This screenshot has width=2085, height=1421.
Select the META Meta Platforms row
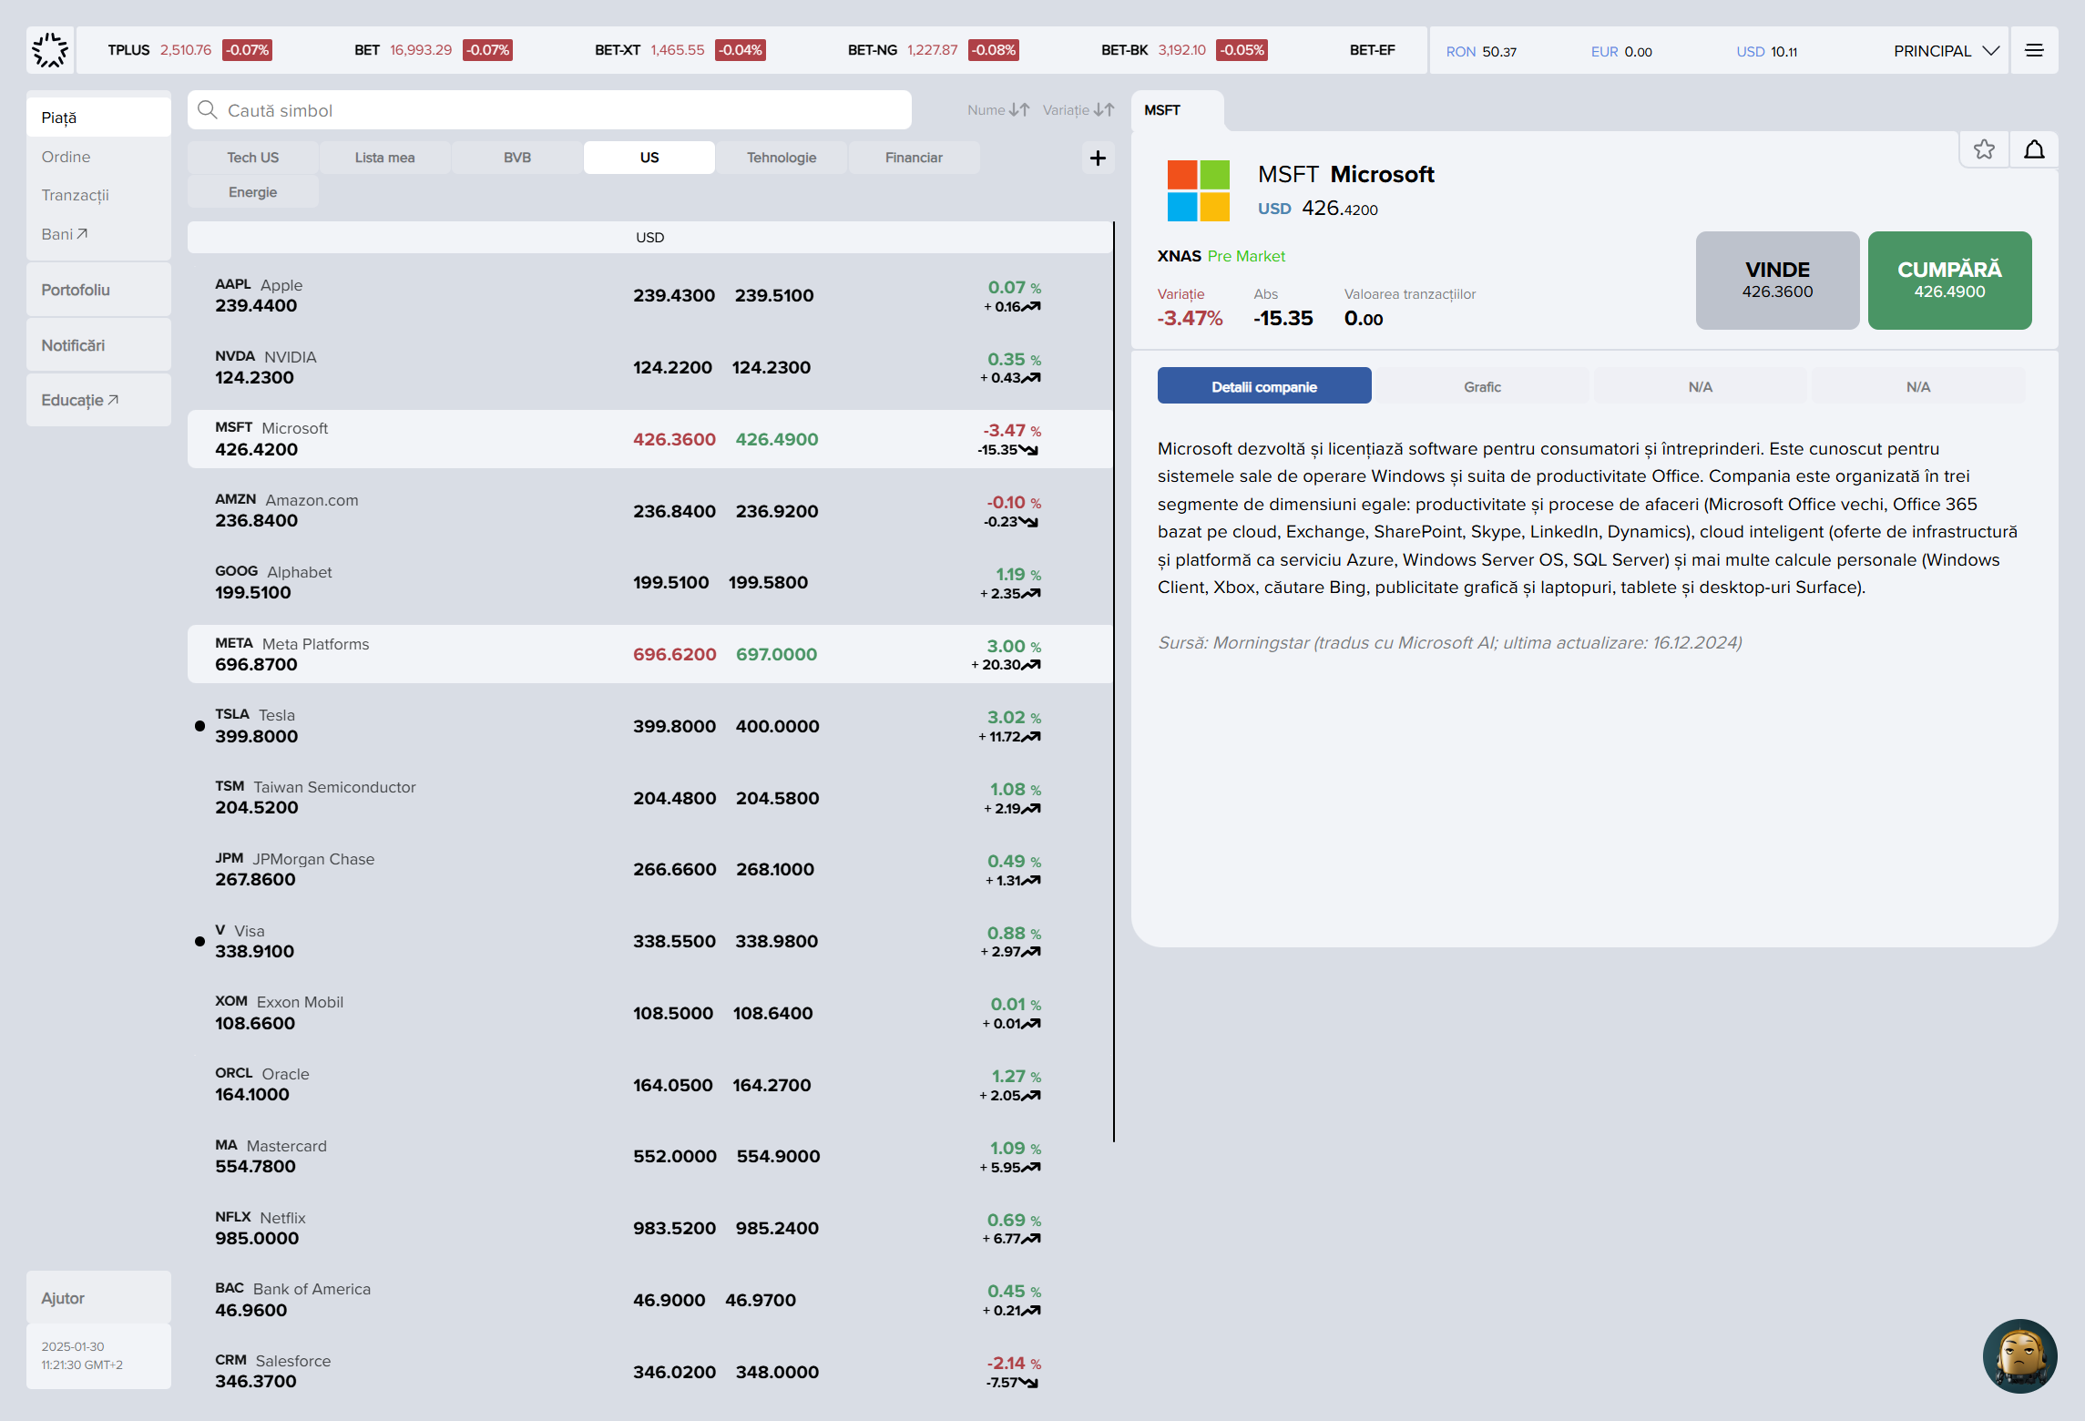coord(649,654)
